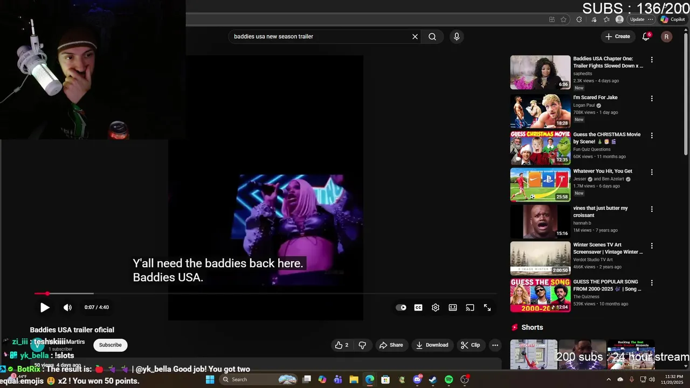
Task: Open Spotify from taskbar
Action: pyautogui.click(x=448, y=379)
